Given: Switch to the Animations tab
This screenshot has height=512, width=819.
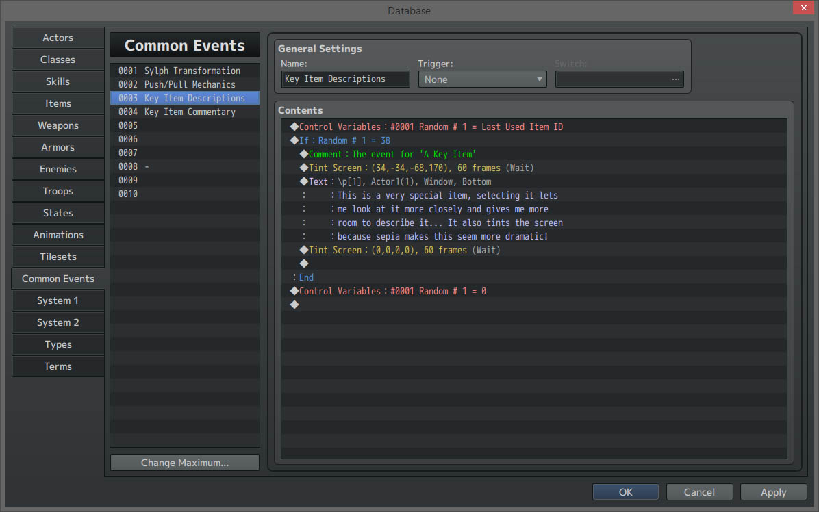Looking at the screenshot, I should point(58,235).
